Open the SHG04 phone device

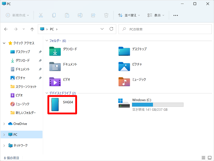point(63,104)
